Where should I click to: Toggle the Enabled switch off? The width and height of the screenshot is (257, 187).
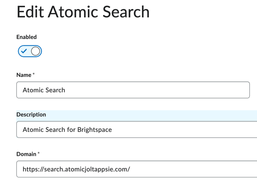(30, 51)
